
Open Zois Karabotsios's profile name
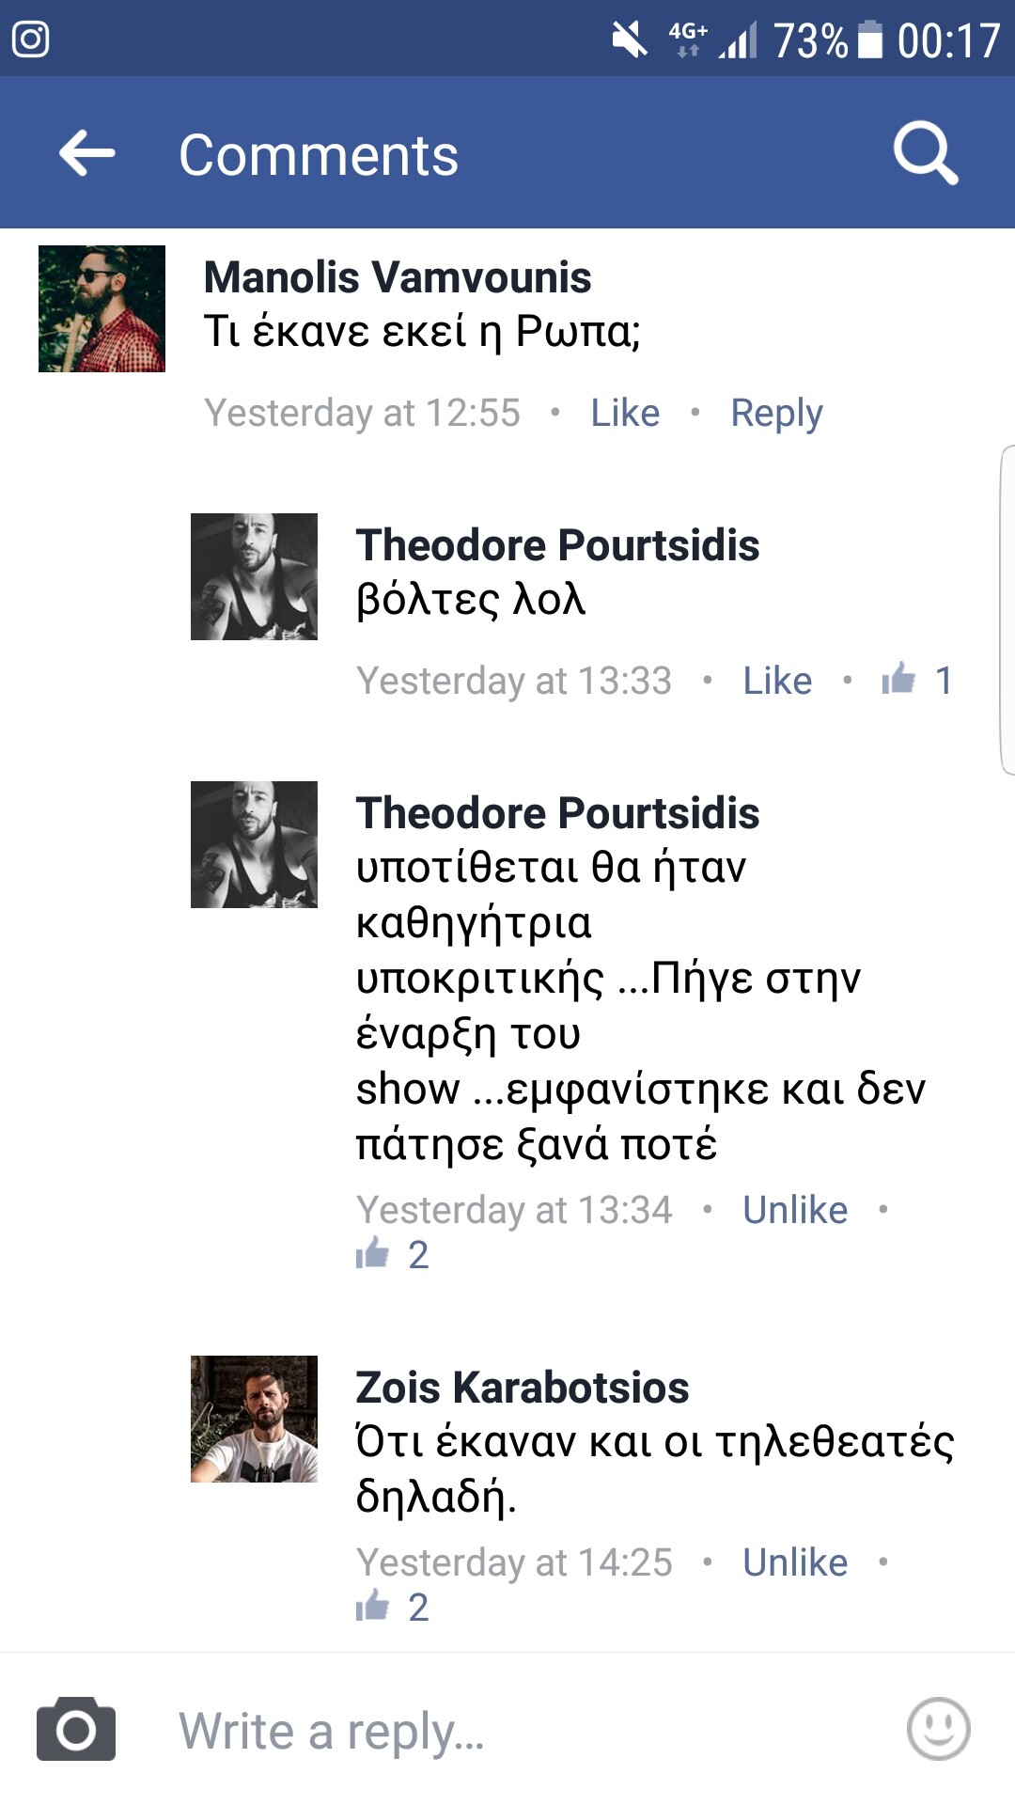click(x=523, y=1388)
